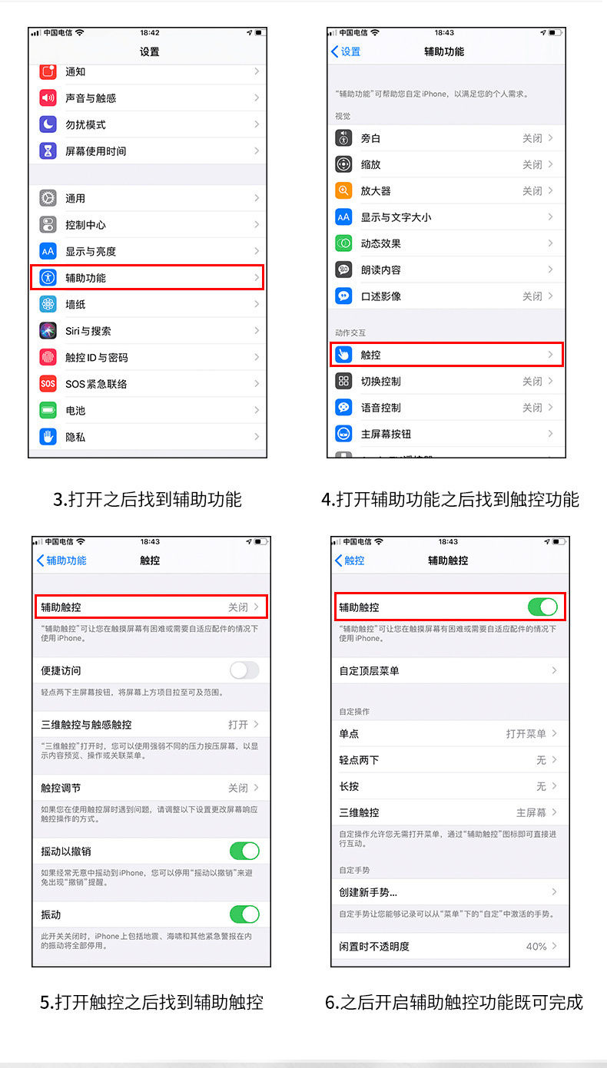Tap the 触控 hand icon
This screenshot has width=607, height=1068.
tap(343, 355)
